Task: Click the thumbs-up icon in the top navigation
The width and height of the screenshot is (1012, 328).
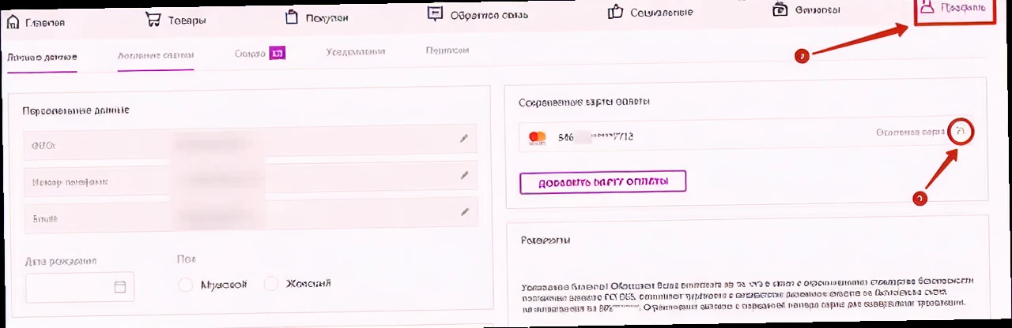Action: tap(616, 11)
